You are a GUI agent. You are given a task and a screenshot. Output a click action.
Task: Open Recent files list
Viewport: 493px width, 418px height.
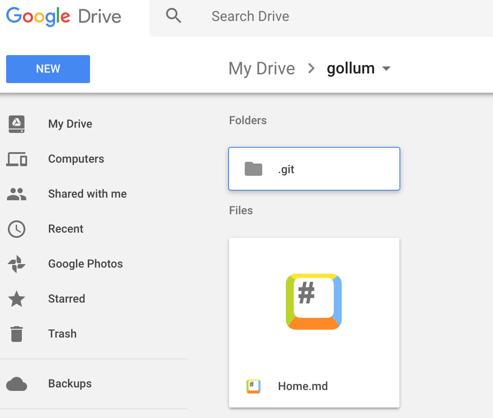click(66, 229)
